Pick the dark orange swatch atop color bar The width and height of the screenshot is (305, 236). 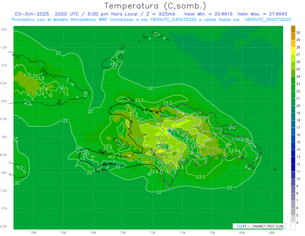tap(293, 29)
